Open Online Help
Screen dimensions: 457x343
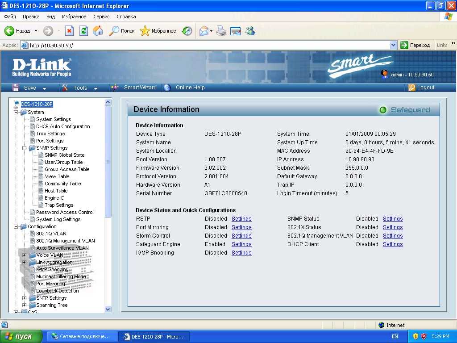coord(190,88)
